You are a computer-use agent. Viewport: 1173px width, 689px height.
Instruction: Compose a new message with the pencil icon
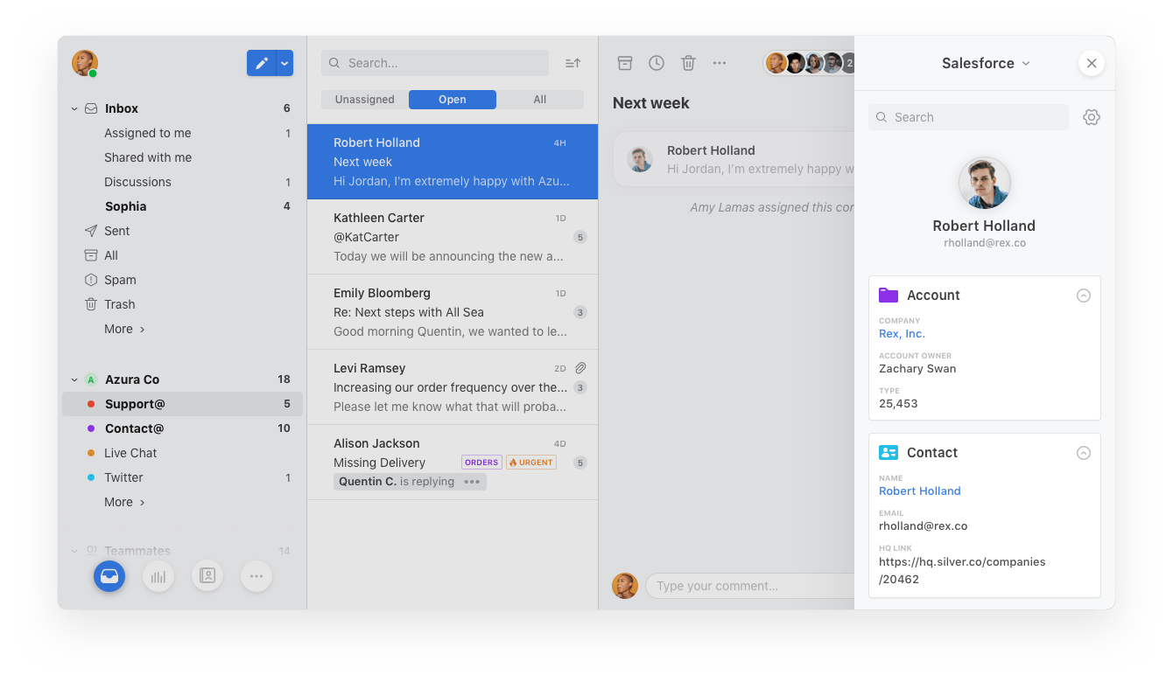260,63
